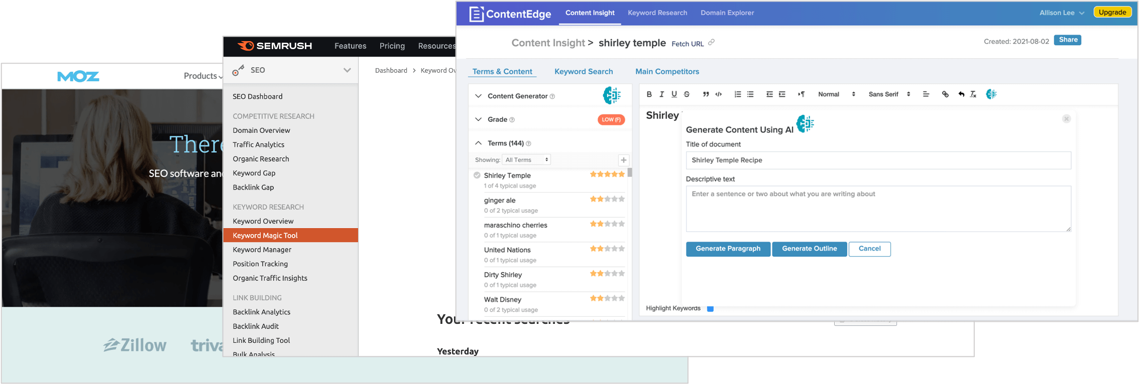Click the Content Insight breadcrumb link
The image size is (1139, 384).
point(548,43)
